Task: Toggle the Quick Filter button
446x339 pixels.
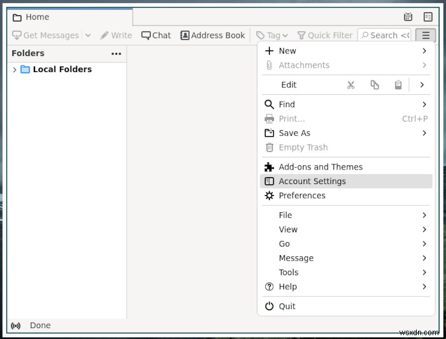Action: click(x=324, y=35)
